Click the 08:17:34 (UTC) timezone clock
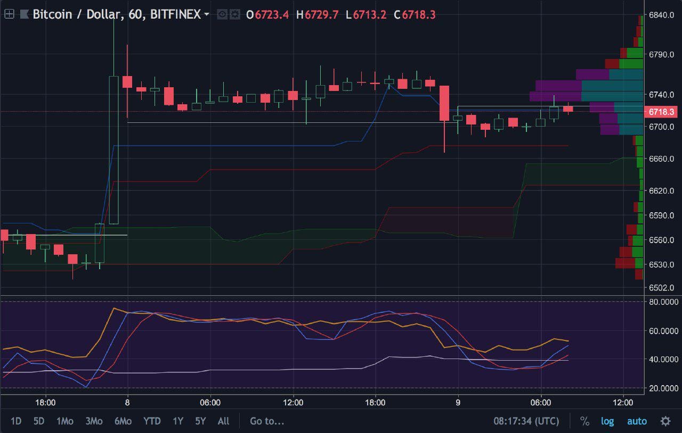Image resolution: width=682 pixels, height=433 pixels. coord(526,421)
